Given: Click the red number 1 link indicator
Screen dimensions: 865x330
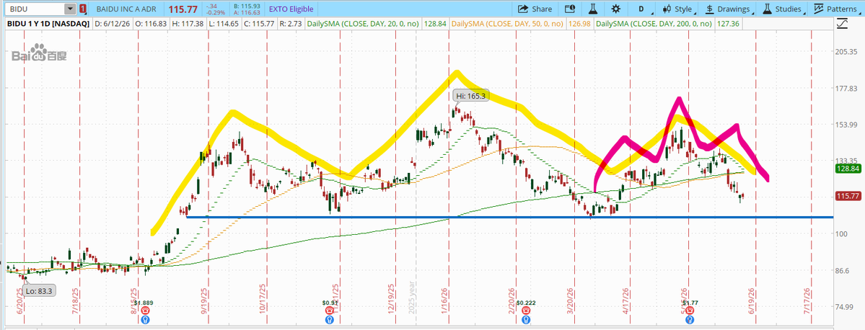Looking at the screenshot, I should pyautogui.click(x=83, y=9).
